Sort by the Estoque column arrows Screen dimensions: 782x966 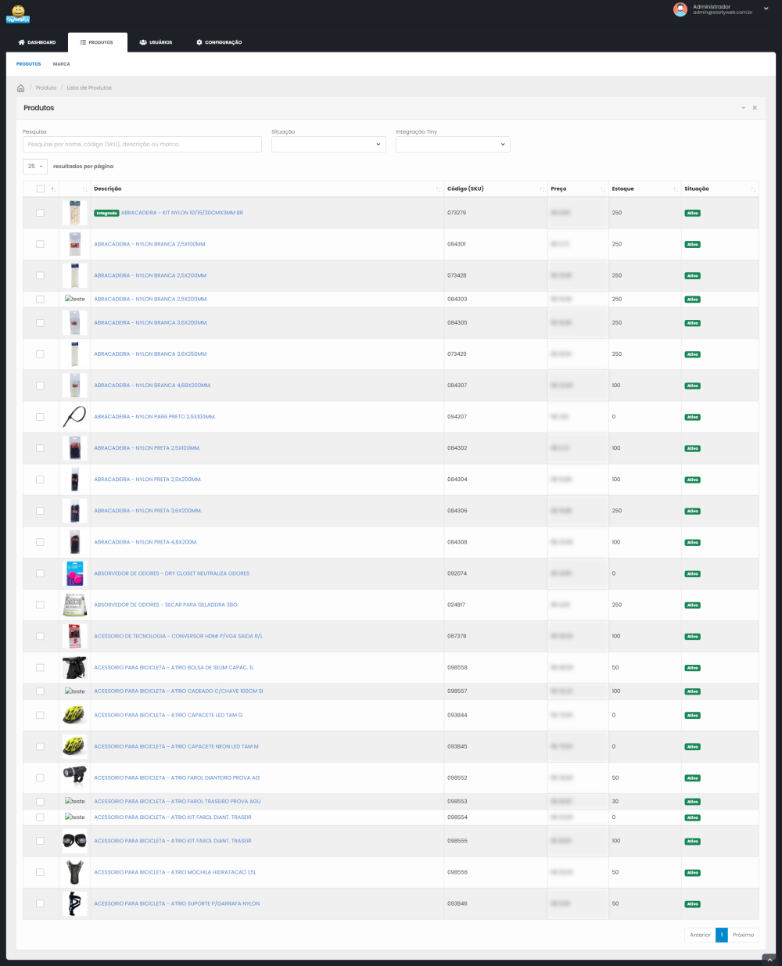click(x=676, y=189)
